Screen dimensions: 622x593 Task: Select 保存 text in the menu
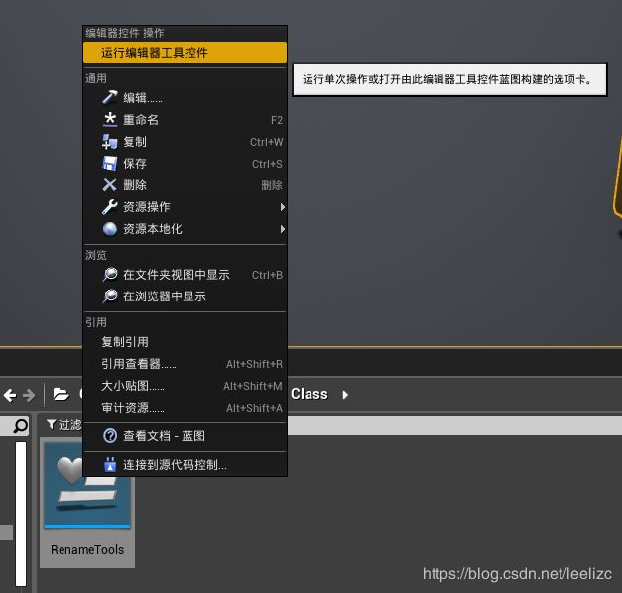[135, 164]
